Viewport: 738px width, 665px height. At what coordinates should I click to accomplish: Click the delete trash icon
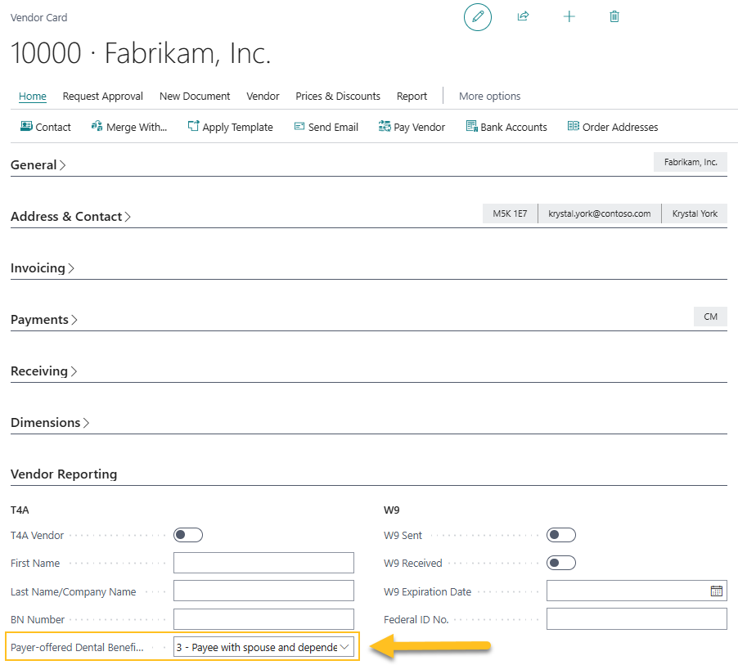pos(614,16)
